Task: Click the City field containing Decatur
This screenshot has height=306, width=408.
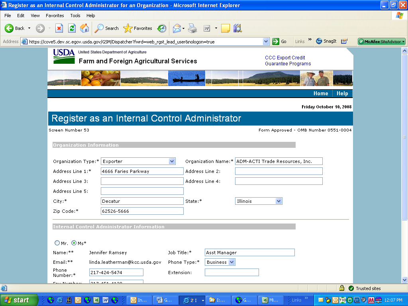Action: click(142, 201)
